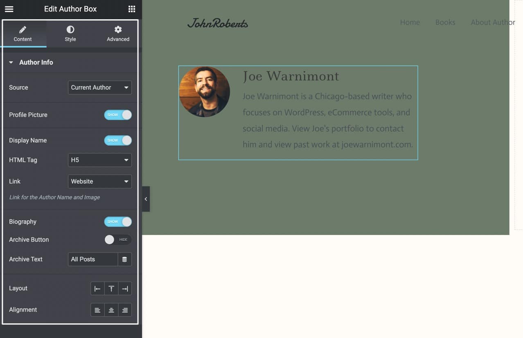Image resolution: width=523 pixels, height=338 pixels.
Task: Select right Layout alignment icon
Action: coord(125,288)
